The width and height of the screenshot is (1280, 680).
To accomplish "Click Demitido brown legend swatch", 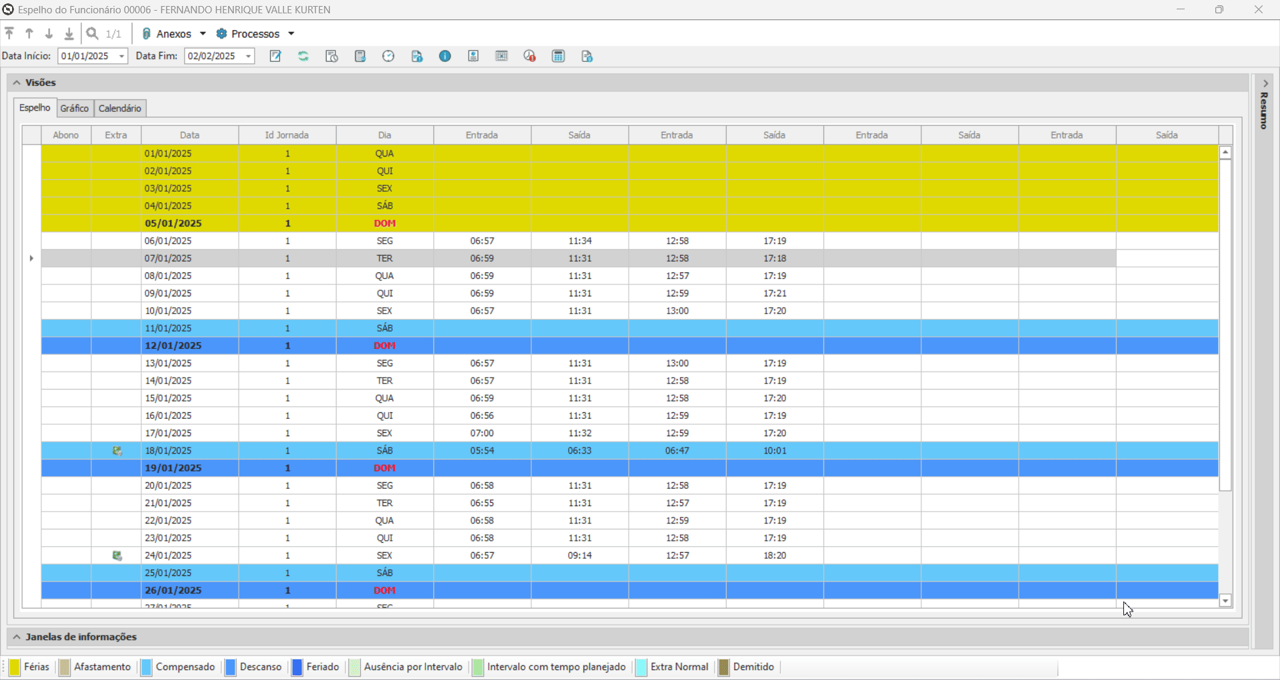I will click(724, 667).
